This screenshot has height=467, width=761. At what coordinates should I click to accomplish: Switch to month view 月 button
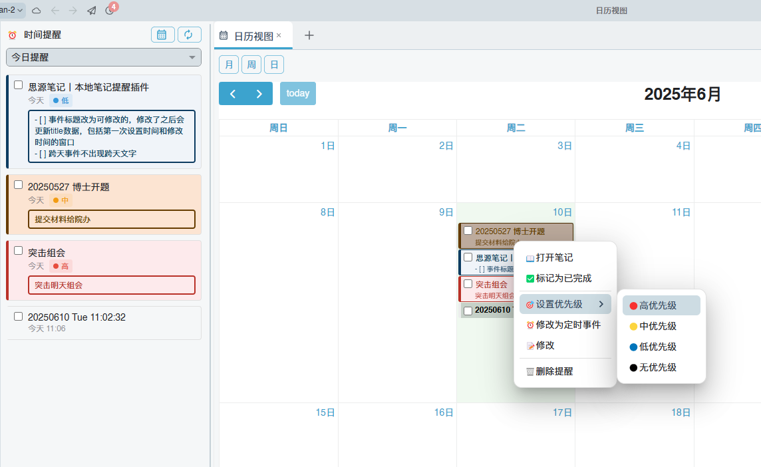point(229,65)
